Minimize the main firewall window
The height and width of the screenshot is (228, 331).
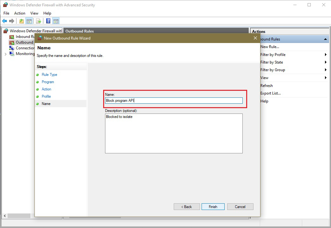click(x=295, y=5)
